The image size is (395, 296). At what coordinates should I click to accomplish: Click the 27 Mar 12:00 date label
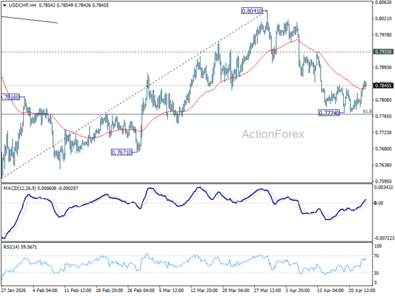(x=267, y=290)
